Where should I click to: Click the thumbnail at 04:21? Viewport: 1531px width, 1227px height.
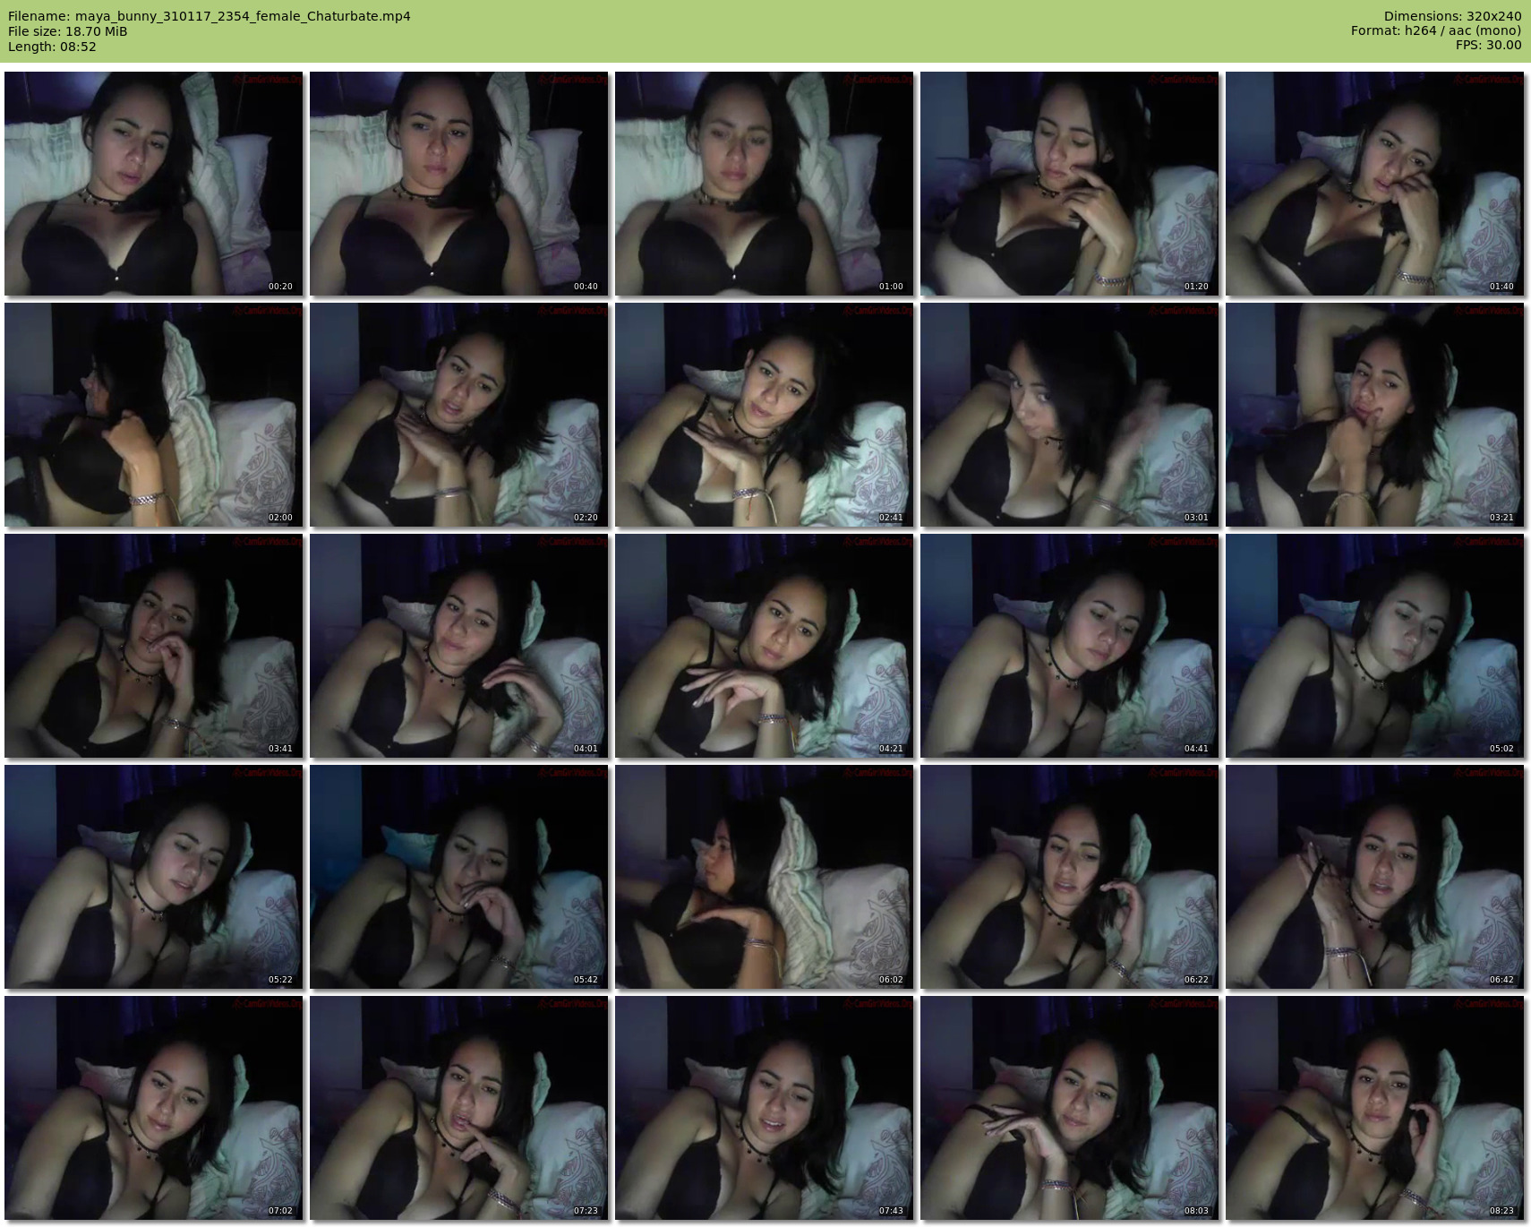[765, 646]
